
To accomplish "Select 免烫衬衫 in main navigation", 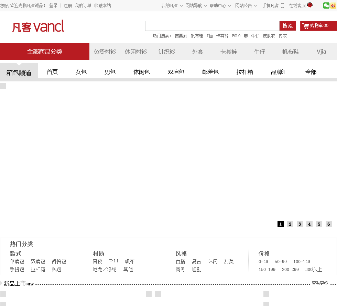I will pyautogui.click(x=105, y=52).
